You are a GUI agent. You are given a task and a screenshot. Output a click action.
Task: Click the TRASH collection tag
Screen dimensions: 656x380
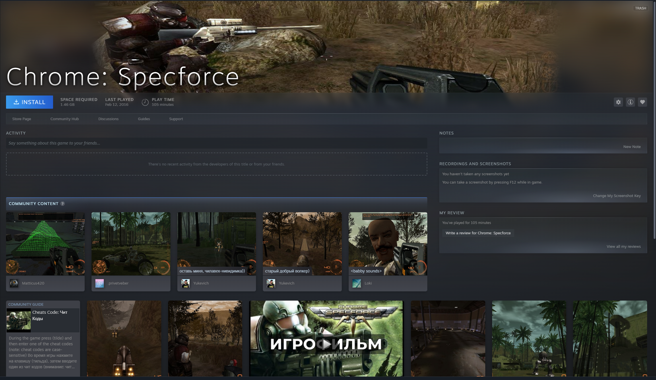pyautogui.click(x=640, y=8)
